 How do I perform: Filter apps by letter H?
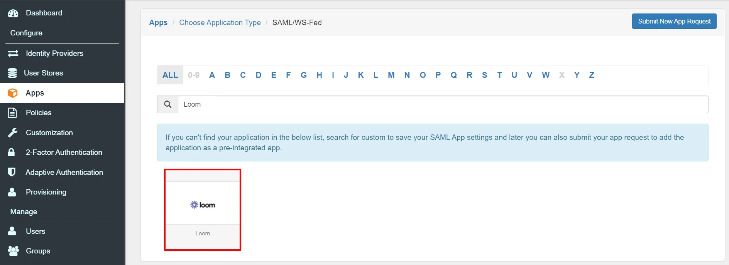[319, 75]
